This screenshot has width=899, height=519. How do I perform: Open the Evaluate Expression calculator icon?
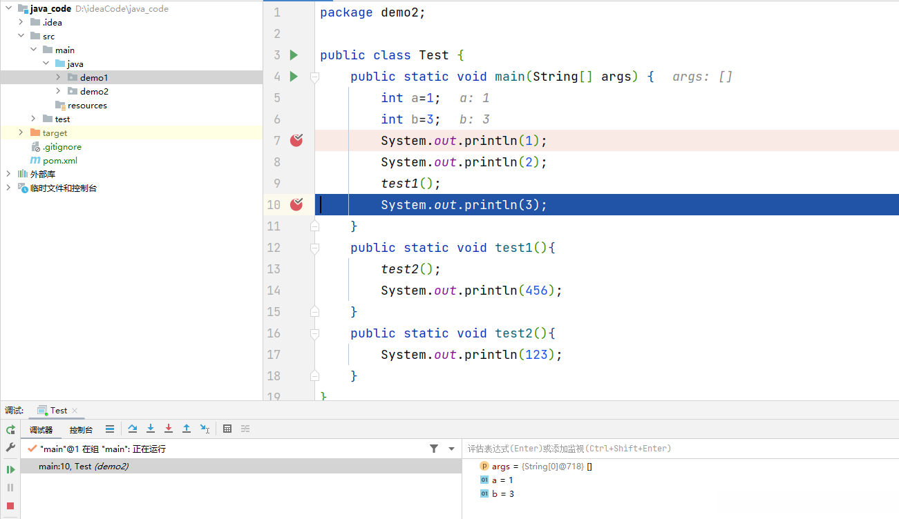pos(227,429)
